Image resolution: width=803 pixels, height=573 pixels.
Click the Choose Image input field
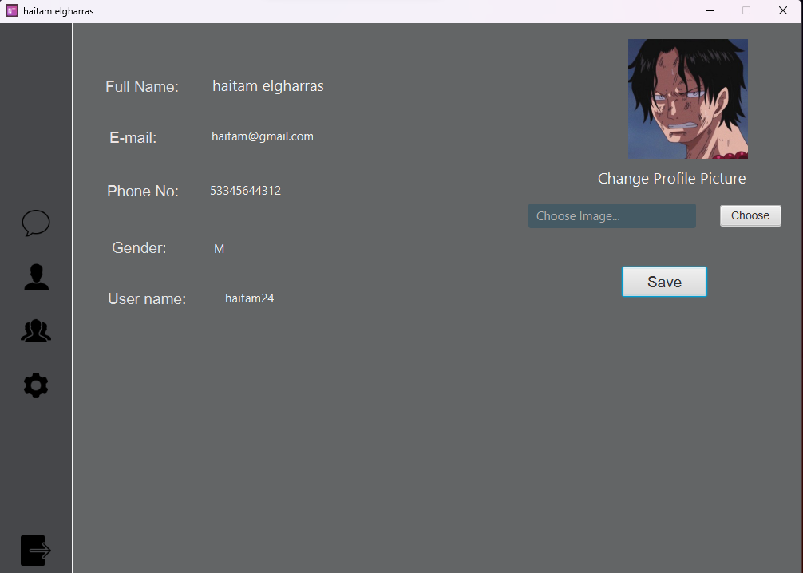click(x=612, y=215)
